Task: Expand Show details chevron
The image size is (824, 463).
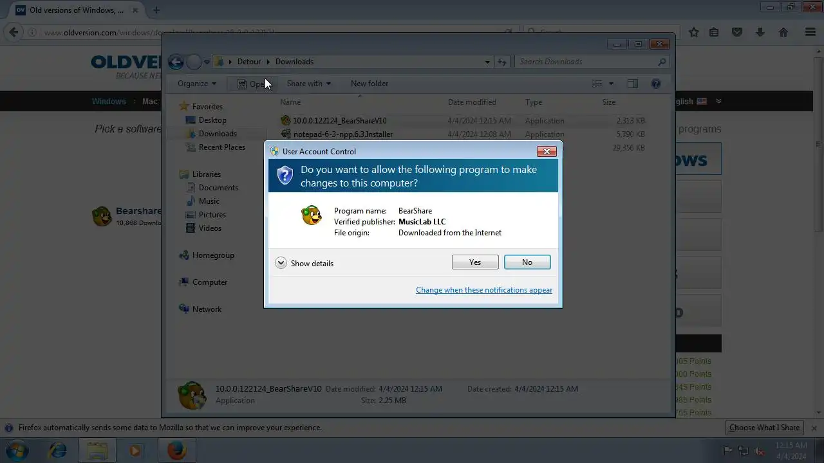Action: tap(281, 263)
